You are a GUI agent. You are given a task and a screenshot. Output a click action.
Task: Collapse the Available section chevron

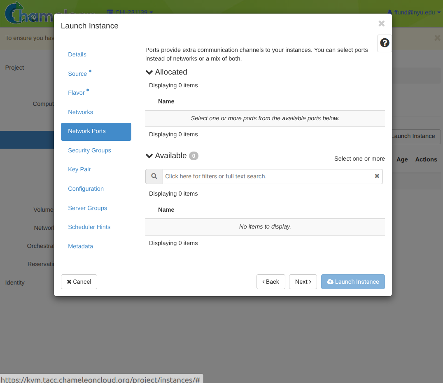coord(149,156)
